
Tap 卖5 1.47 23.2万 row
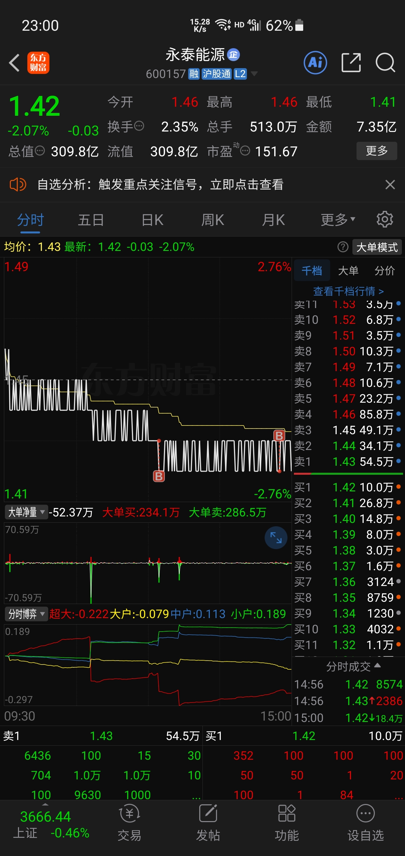pos(348,398)
